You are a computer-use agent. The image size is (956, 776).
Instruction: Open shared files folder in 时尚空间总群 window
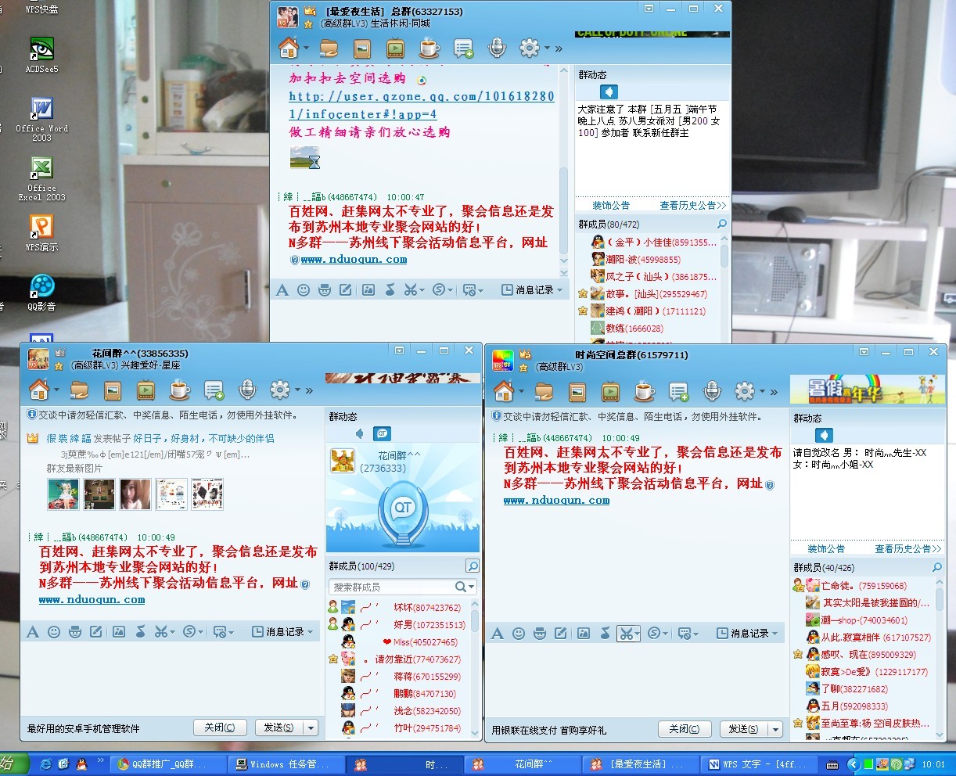pos(544,391)
